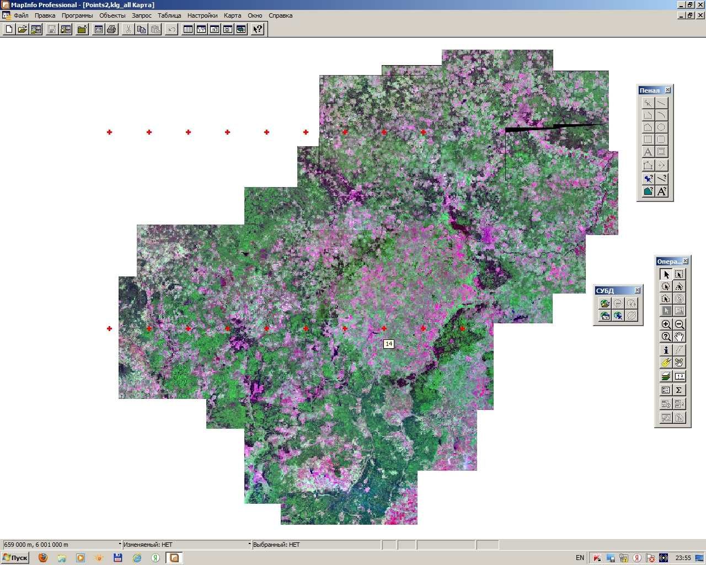Pick the Drag Map Window tool
This screenshot has height=565, width=706.
(x=679, y=363)
